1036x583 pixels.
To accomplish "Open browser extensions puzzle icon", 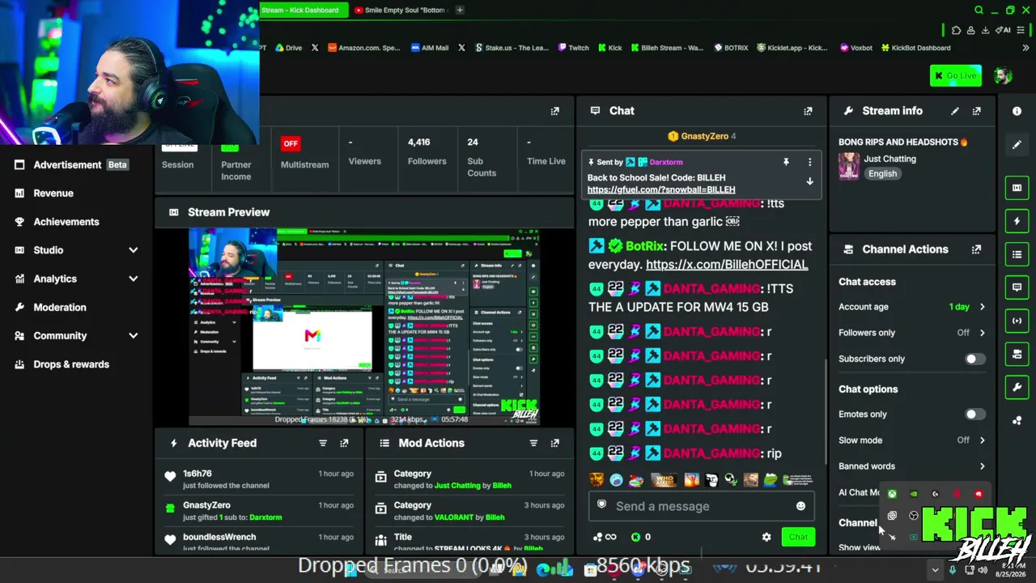I will (956, 30).
